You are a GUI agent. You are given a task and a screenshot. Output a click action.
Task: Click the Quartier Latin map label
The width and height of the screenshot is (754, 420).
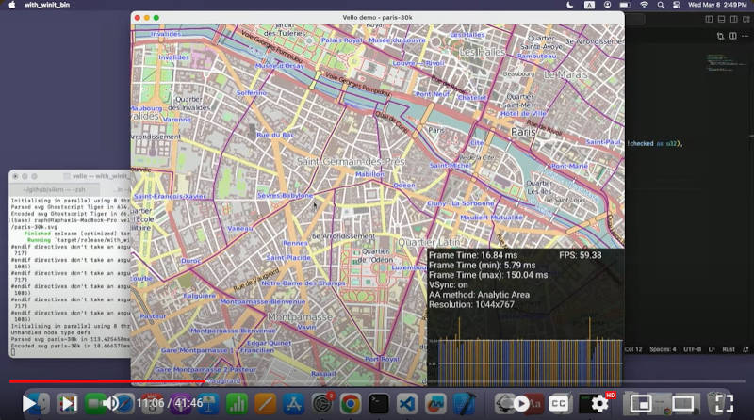pos(430,242)
